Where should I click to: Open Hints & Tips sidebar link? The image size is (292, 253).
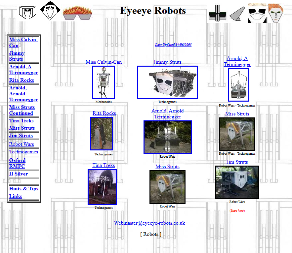[24, 189]
